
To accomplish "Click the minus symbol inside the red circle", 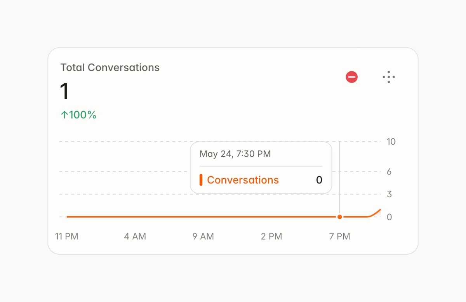I will pyautogui.click(x=351, y=77).
